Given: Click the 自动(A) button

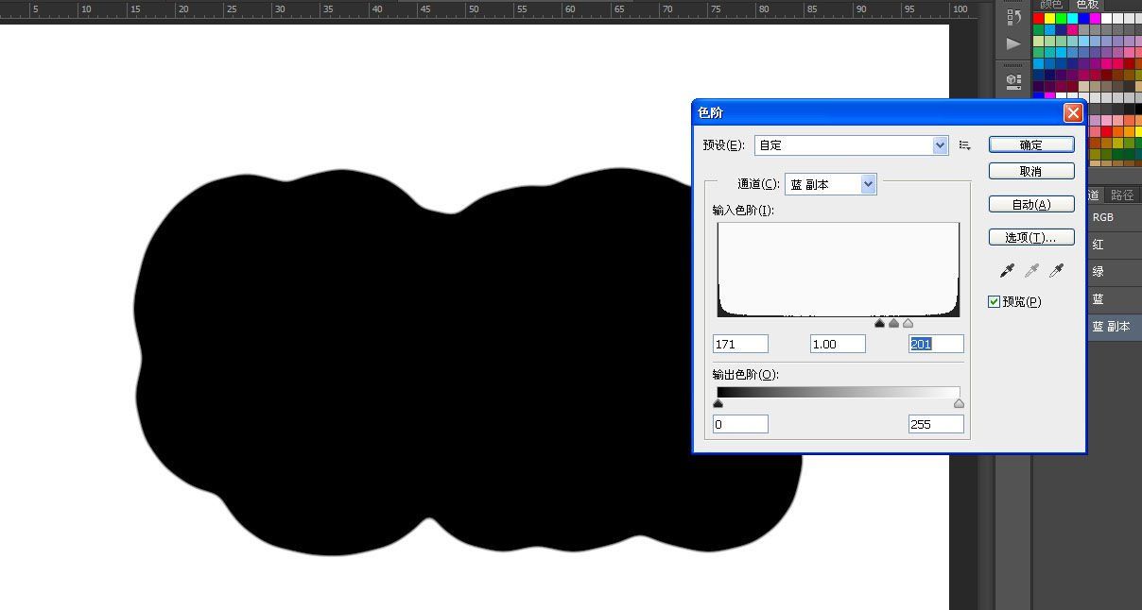Looking at the screenshot, I should [x=1031, y=204].
